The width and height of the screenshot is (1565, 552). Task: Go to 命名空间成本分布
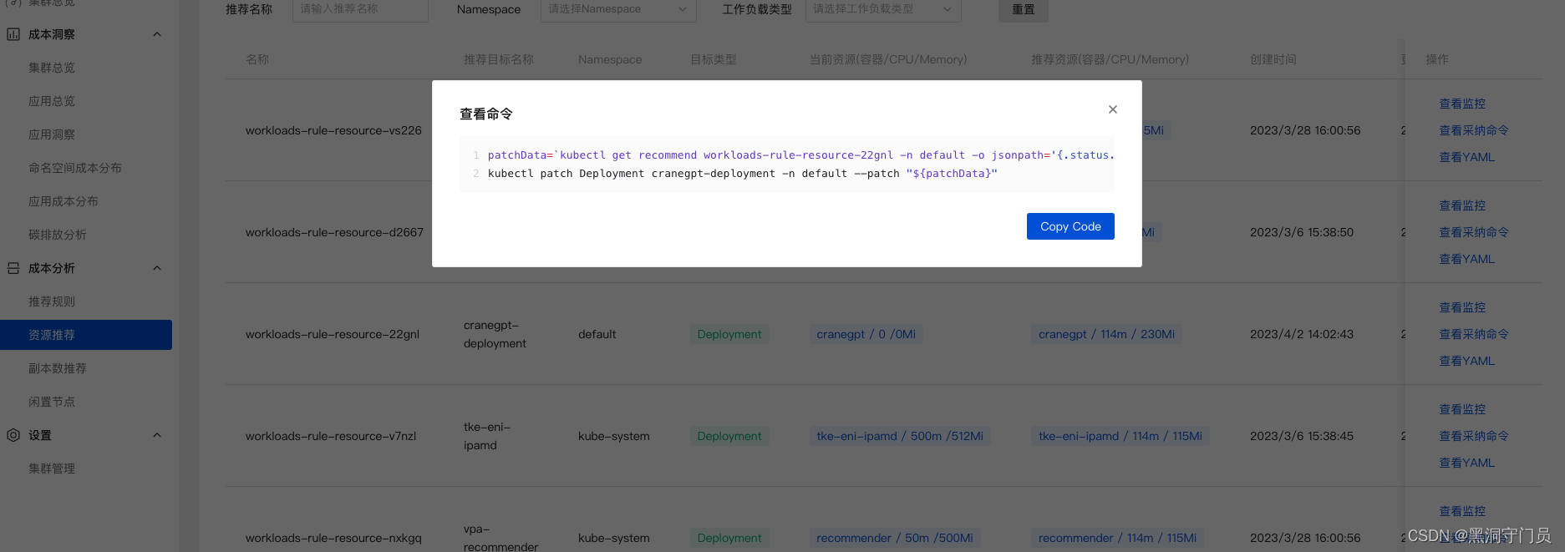pos(75,168)
